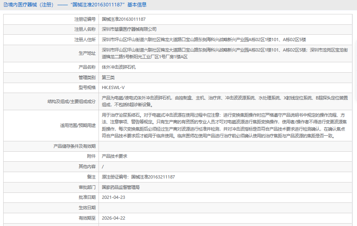This screenshot has width=357, height=226.
Task: Click the 审批部门 label
Action: pos(87,188)
